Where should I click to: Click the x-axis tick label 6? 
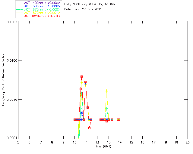point(30,142)
